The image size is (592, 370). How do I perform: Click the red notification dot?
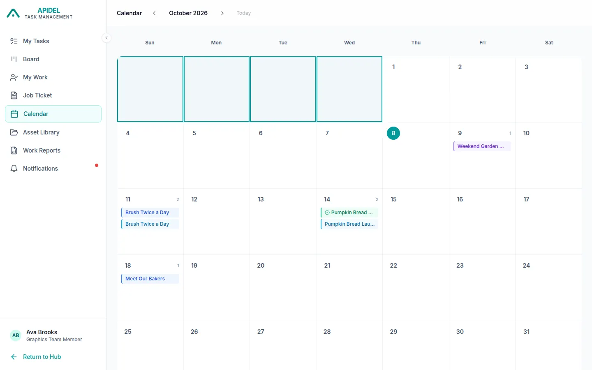pos(97,165)
